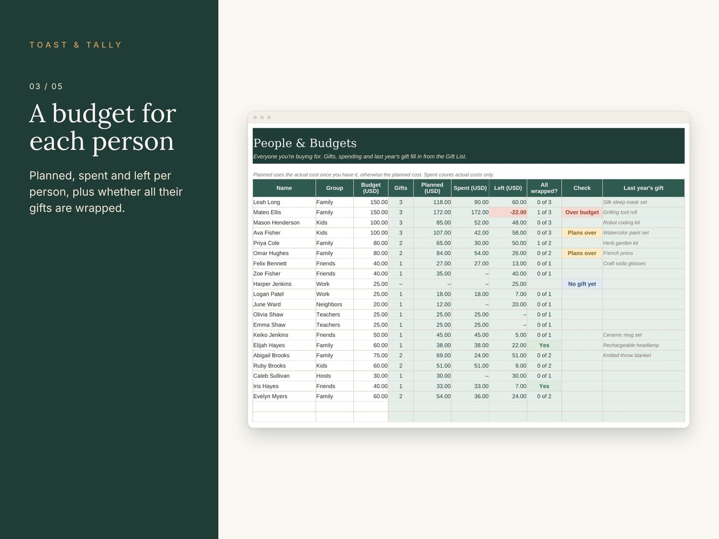Click the "People & Budgets" sheet title

coord(305,143)
